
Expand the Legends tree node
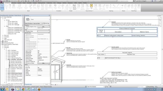[x=1, y=41]
